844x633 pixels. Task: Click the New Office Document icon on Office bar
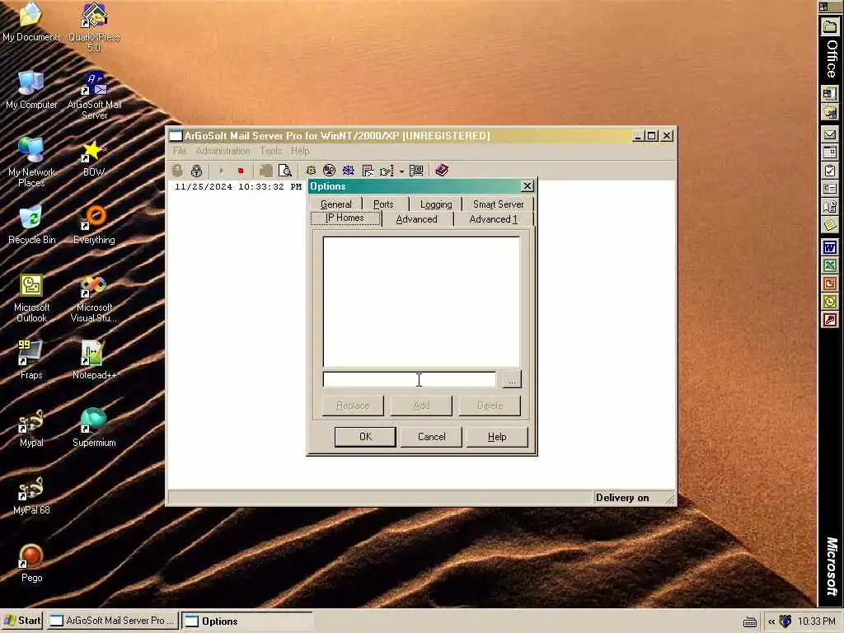(x=829, y=94)
